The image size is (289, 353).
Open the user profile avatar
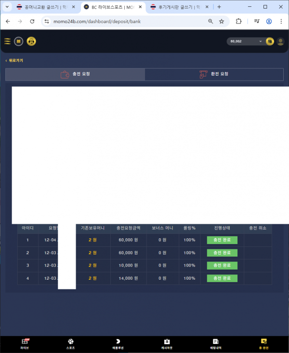pyautogui.click(x=280, y=41)
